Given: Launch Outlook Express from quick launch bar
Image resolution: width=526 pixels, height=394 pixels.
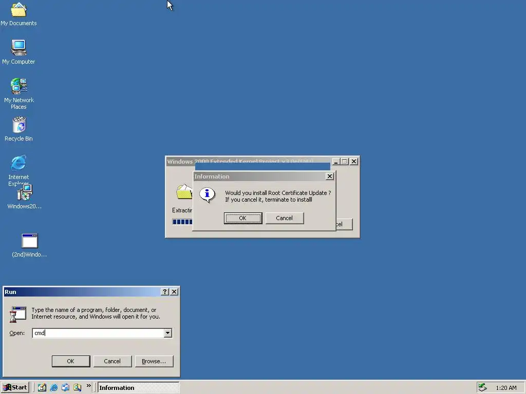Looking at the screenshot, I should click(x=65, y=387).
